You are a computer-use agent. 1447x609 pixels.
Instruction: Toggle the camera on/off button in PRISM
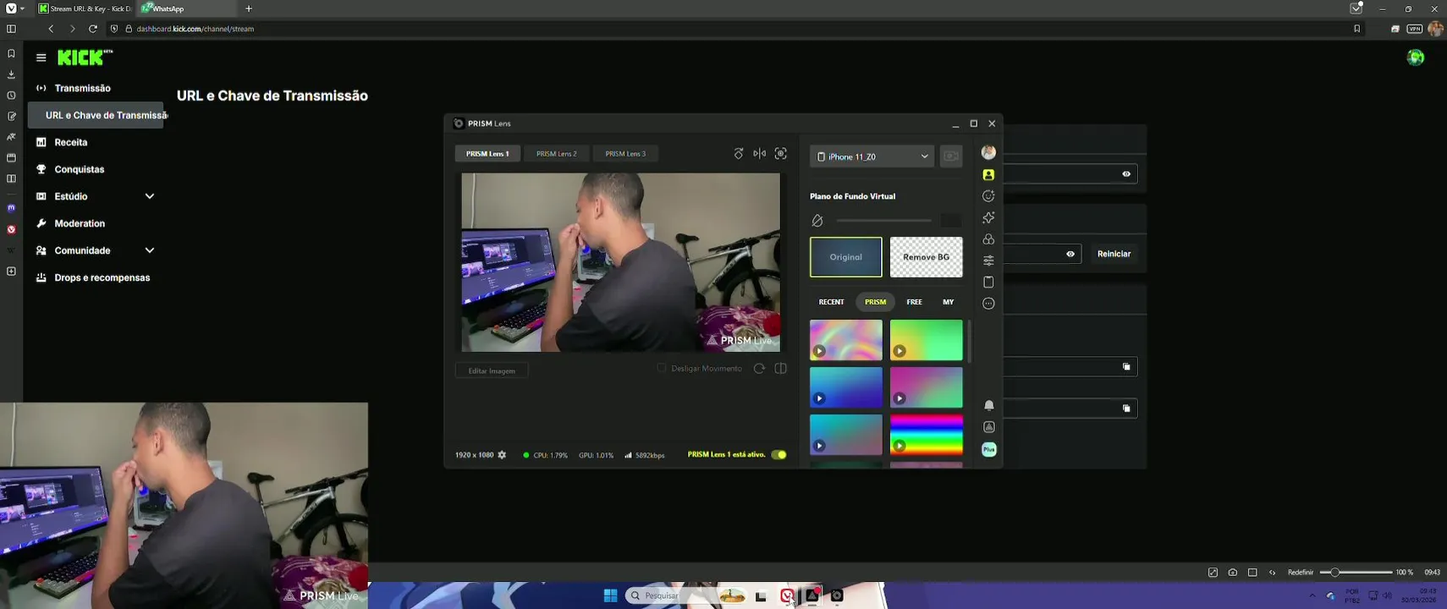(951, 156)
